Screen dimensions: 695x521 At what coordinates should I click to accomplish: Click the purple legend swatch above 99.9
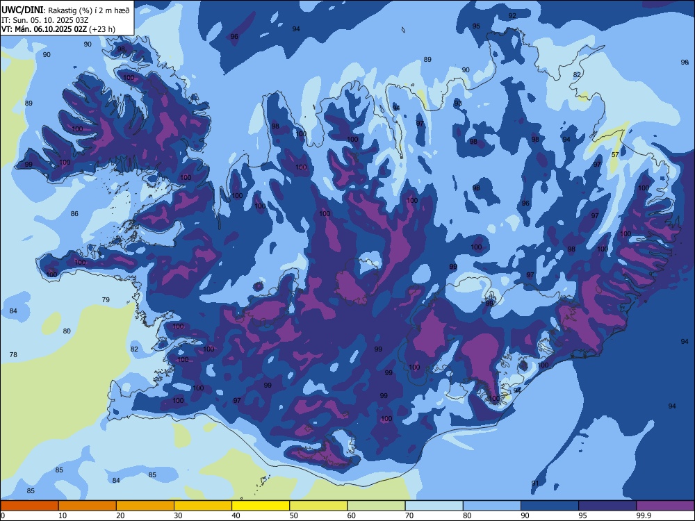coord(665,506)
